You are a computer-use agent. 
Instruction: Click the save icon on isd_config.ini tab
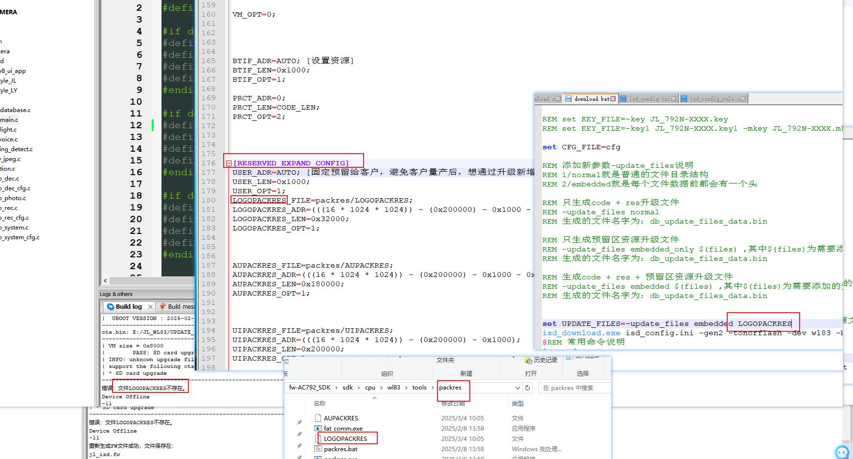point(623,99)
